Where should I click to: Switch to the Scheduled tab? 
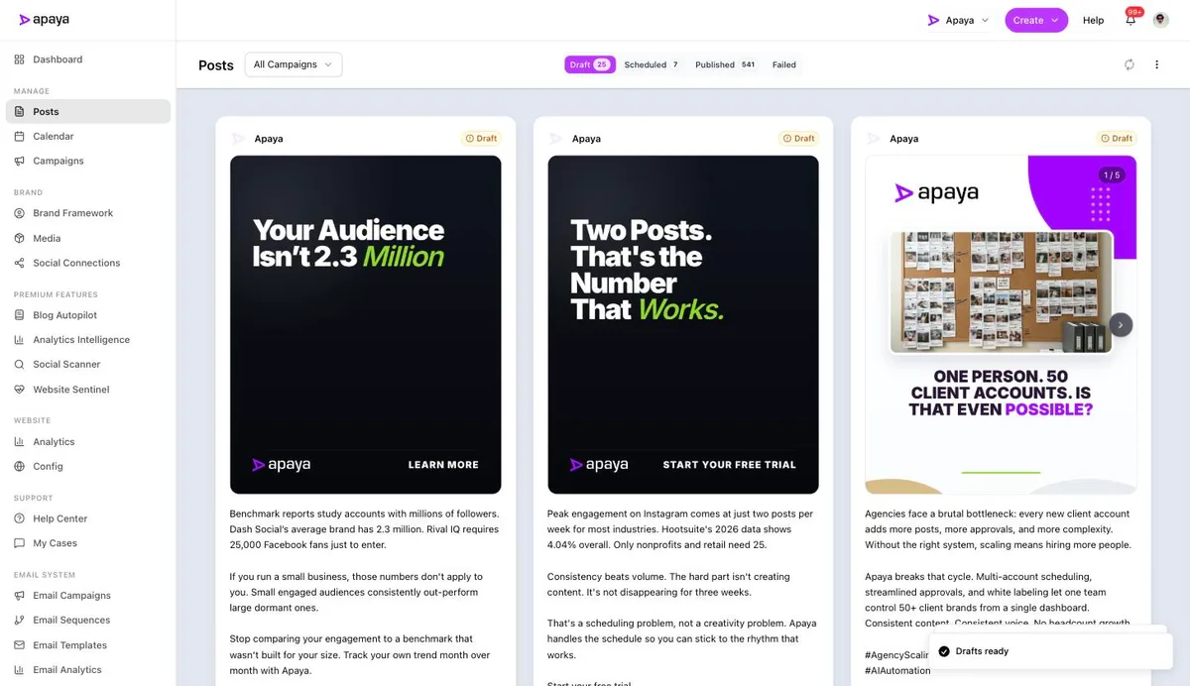(652, 64)
